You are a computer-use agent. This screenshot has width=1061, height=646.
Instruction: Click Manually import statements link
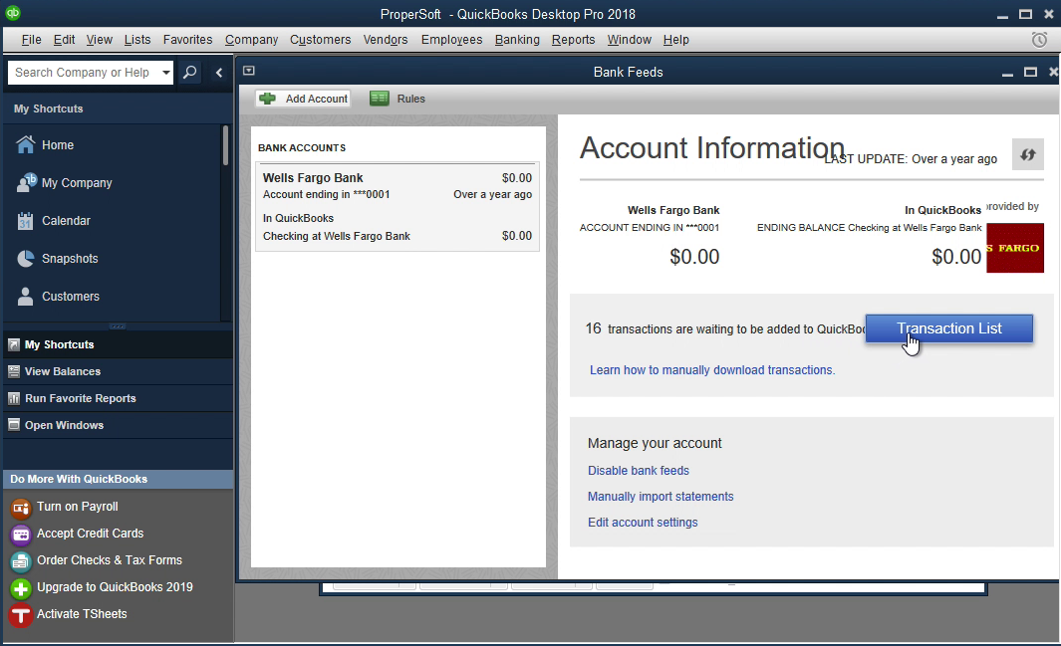[661, 497]
